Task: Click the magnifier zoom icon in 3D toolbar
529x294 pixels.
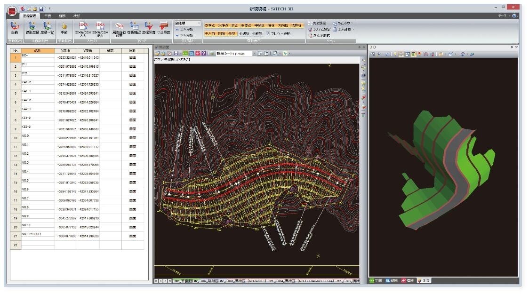Action: pos(379,54)
